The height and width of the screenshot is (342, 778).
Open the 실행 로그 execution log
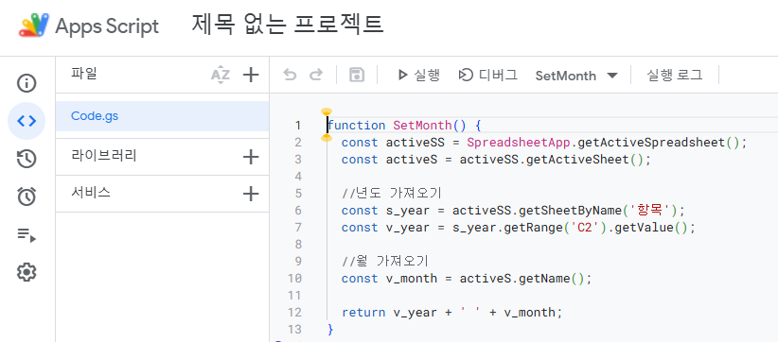point(674,76)
